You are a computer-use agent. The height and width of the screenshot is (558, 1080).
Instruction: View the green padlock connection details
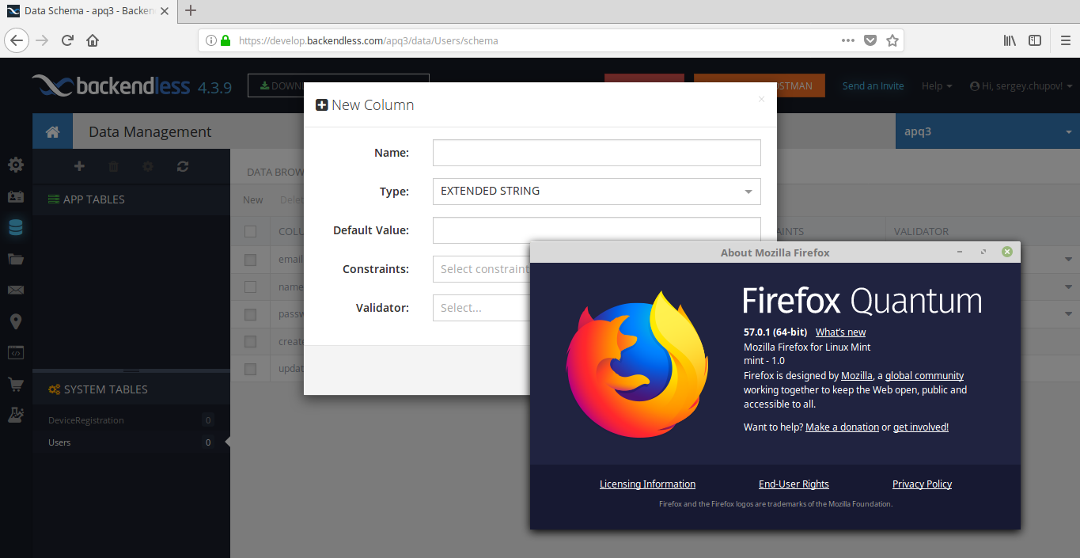click(x=225, y=40)
